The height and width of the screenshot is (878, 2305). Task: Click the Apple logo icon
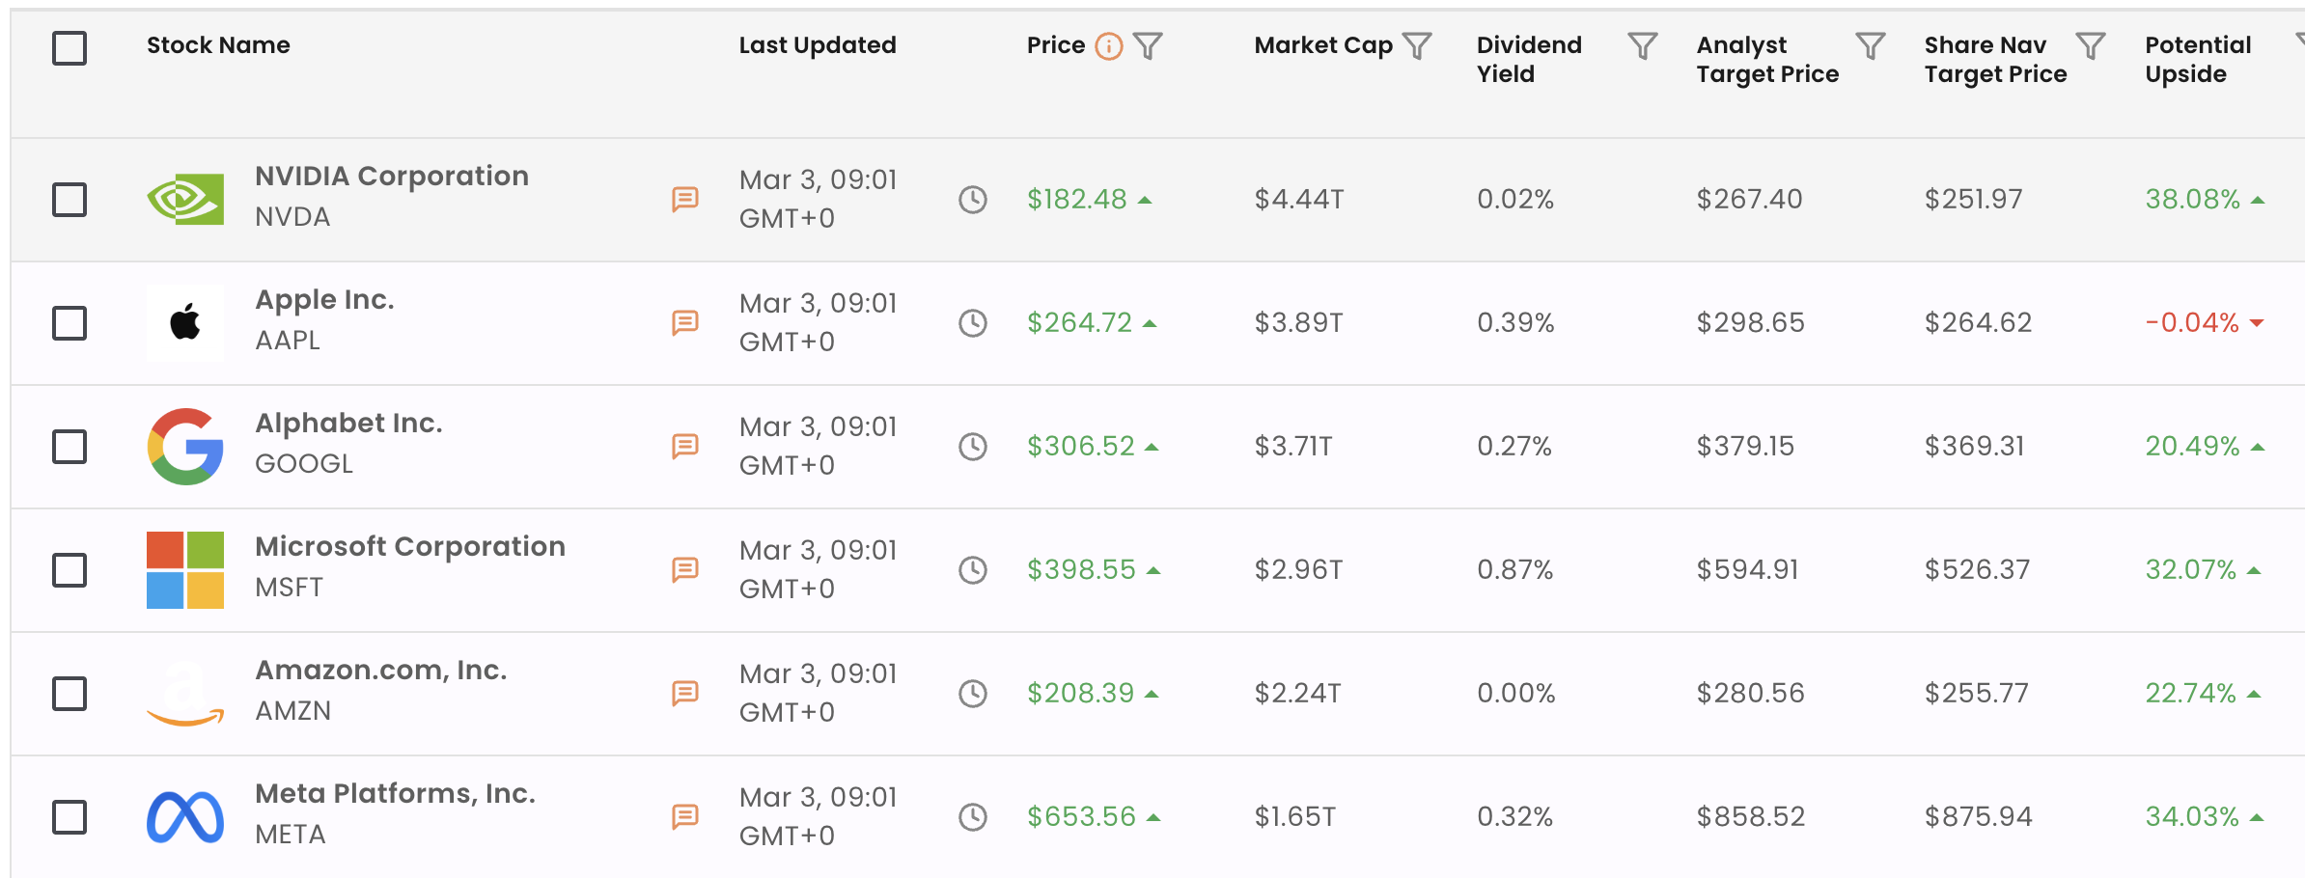(183, 322)
